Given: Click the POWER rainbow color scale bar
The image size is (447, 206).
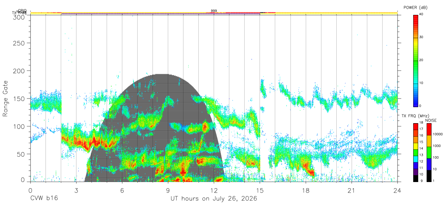Looking at the screenshot, I should [x=416, y=60].
